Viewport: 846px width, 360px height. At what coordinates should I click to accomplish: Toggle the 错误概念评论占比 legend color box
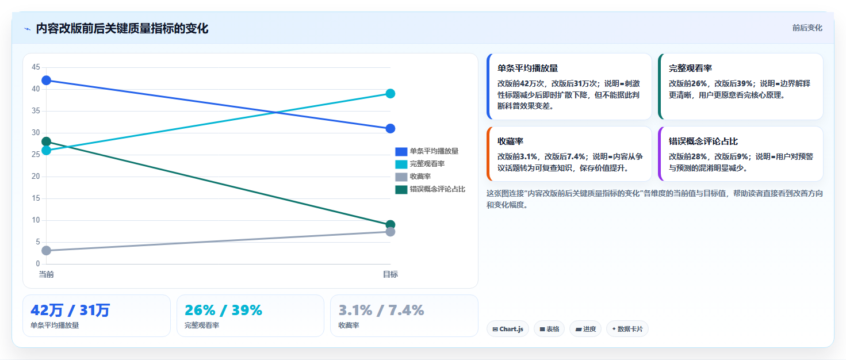(401, 189)
